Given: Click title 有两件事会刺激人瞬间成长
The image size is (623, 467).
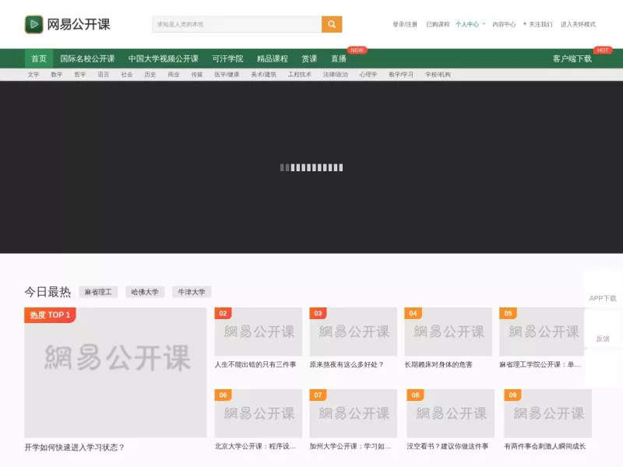Looking at the screenshot, I should point(544,446).
